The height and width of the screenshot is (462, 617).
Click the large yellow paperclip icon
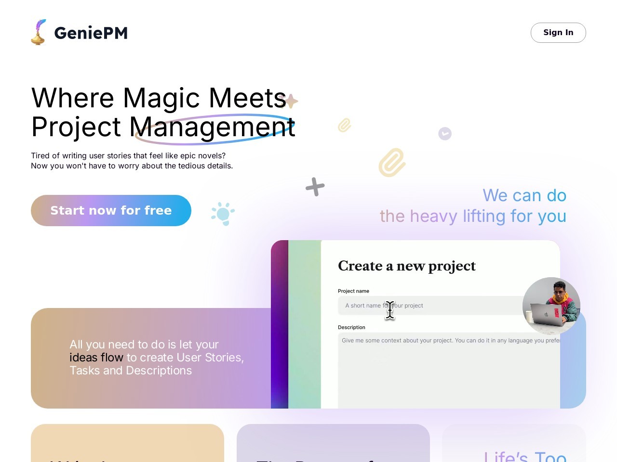tap(392, 163)
